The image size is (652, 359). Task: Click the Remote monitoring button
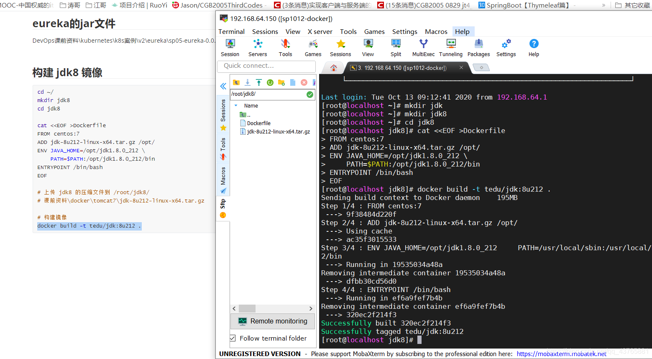(273, 321)
